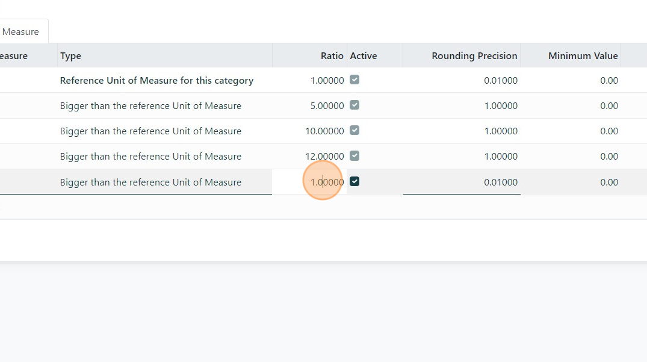Sort by the Ratio column header
Screen dimensions: 647x362
tap(332, 56)
